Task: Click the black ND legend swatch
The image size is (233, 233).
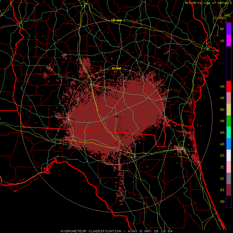Action: point(229,201)
